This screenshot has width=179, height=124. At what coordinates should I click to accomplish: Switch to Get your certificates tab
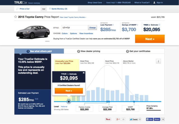138,51
